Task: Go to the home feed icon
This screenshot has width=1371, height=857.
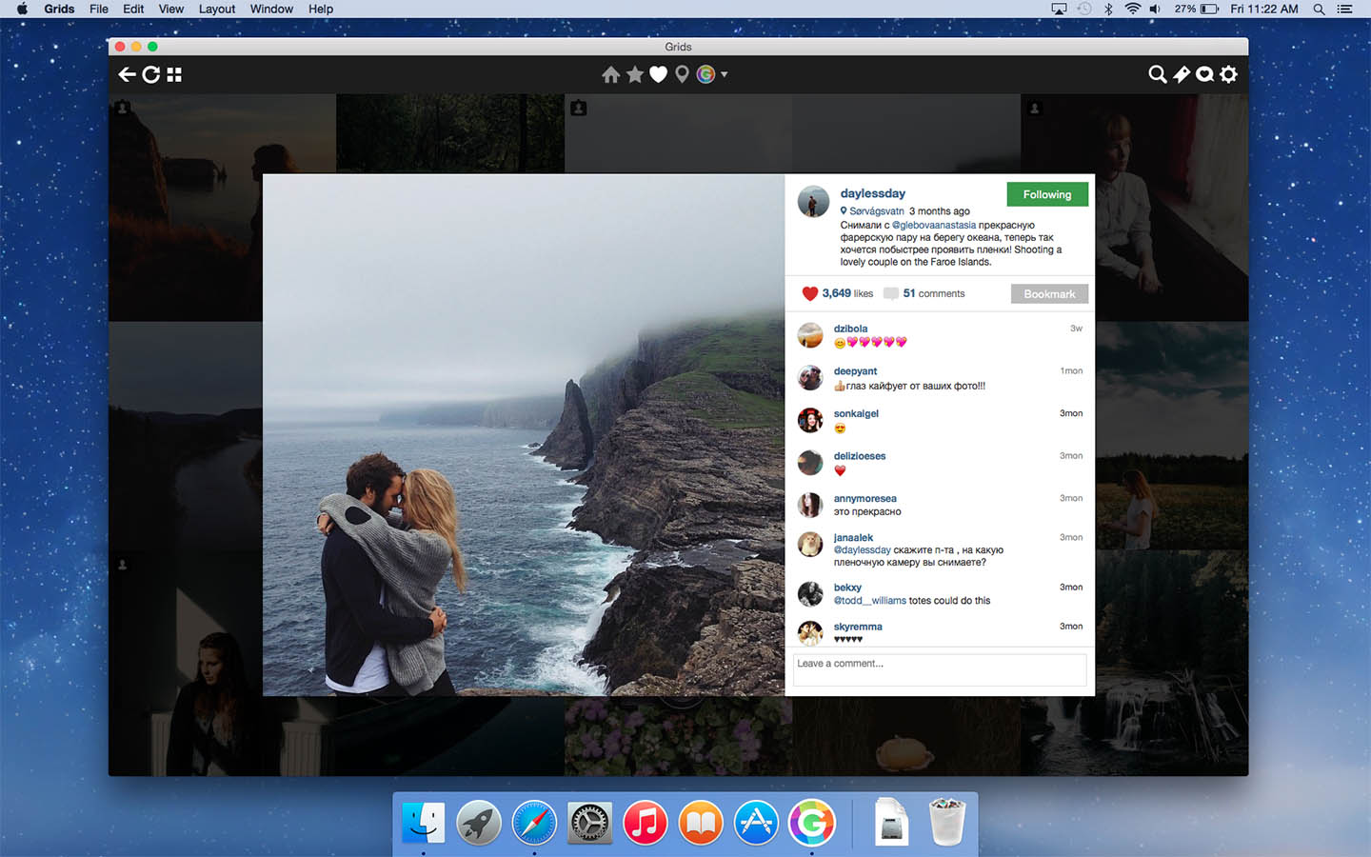Action: (x=610, y=74)
